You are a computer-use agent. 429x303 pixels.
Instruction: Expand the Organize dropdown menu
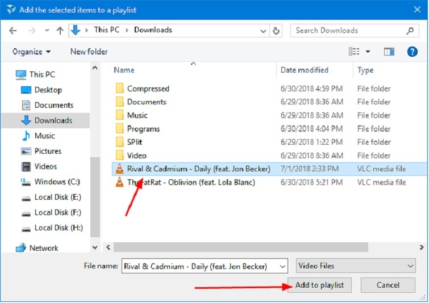pyautogui.click(x=31, y=52)
